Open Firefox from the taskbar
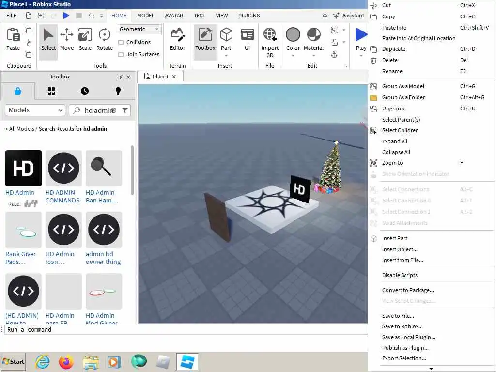 (x=66, y=362)
